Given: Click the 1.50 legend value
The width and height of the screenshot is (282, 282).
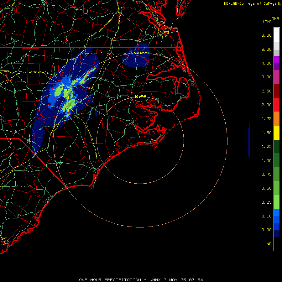Looking at the screenshot, I should point(267,133).
